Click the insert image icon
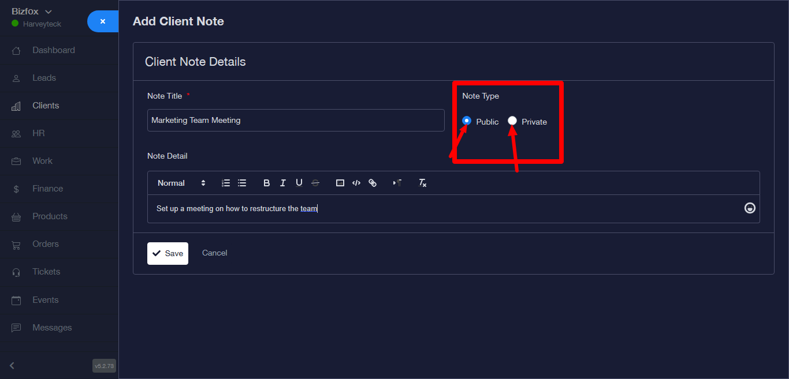The image size is (789, 379). [x=340, y=183]
